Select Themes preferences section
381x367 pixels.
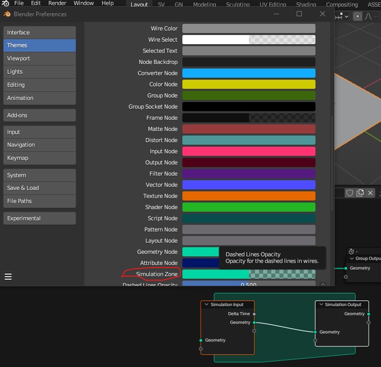tap(40, 45)
